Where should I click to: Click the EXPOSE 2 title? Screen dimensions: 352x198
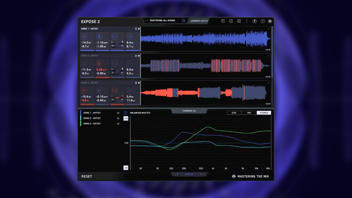pyautogui.click(x=90, y=22)
